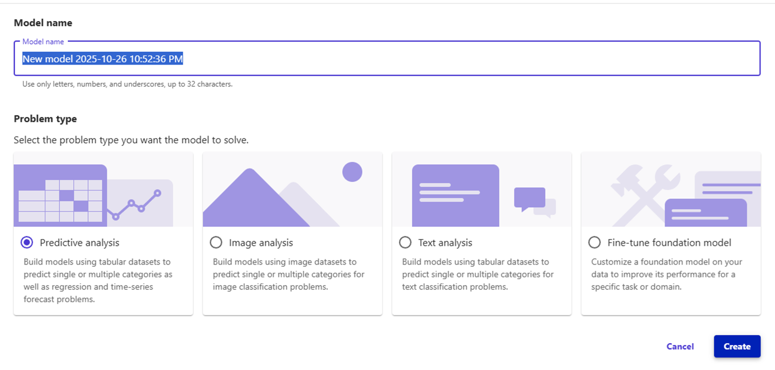
Task: Click the Create button
Action: [x=737, y=346]
